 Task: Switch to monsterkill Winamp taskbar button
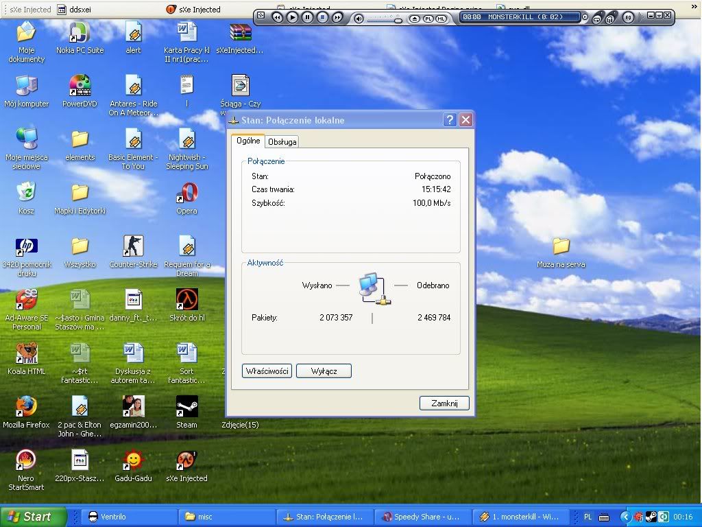coord(520,517)
